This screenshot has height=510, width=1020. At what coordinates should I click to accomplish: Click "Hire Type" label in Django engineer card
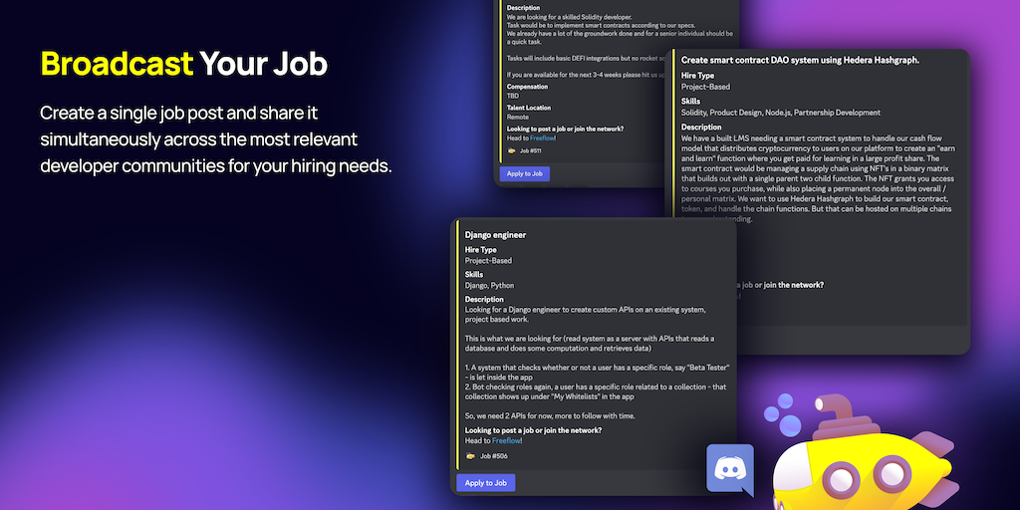tap(481, 250)
